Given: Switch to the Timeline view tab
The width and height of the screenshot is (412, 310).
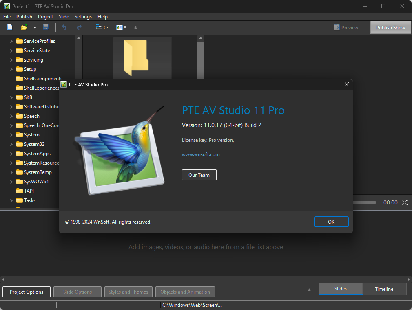Looking at the screenshot, I should point(384,289).
